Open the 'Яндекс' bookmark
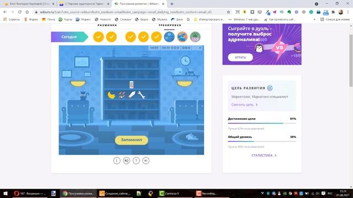This screenshot has width=353, height=198. (x=31, y=20)
